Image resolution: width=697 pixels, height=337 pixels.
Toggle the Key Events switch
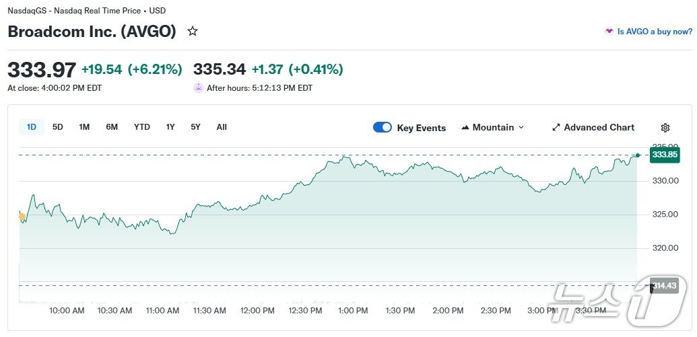(383, 128)
